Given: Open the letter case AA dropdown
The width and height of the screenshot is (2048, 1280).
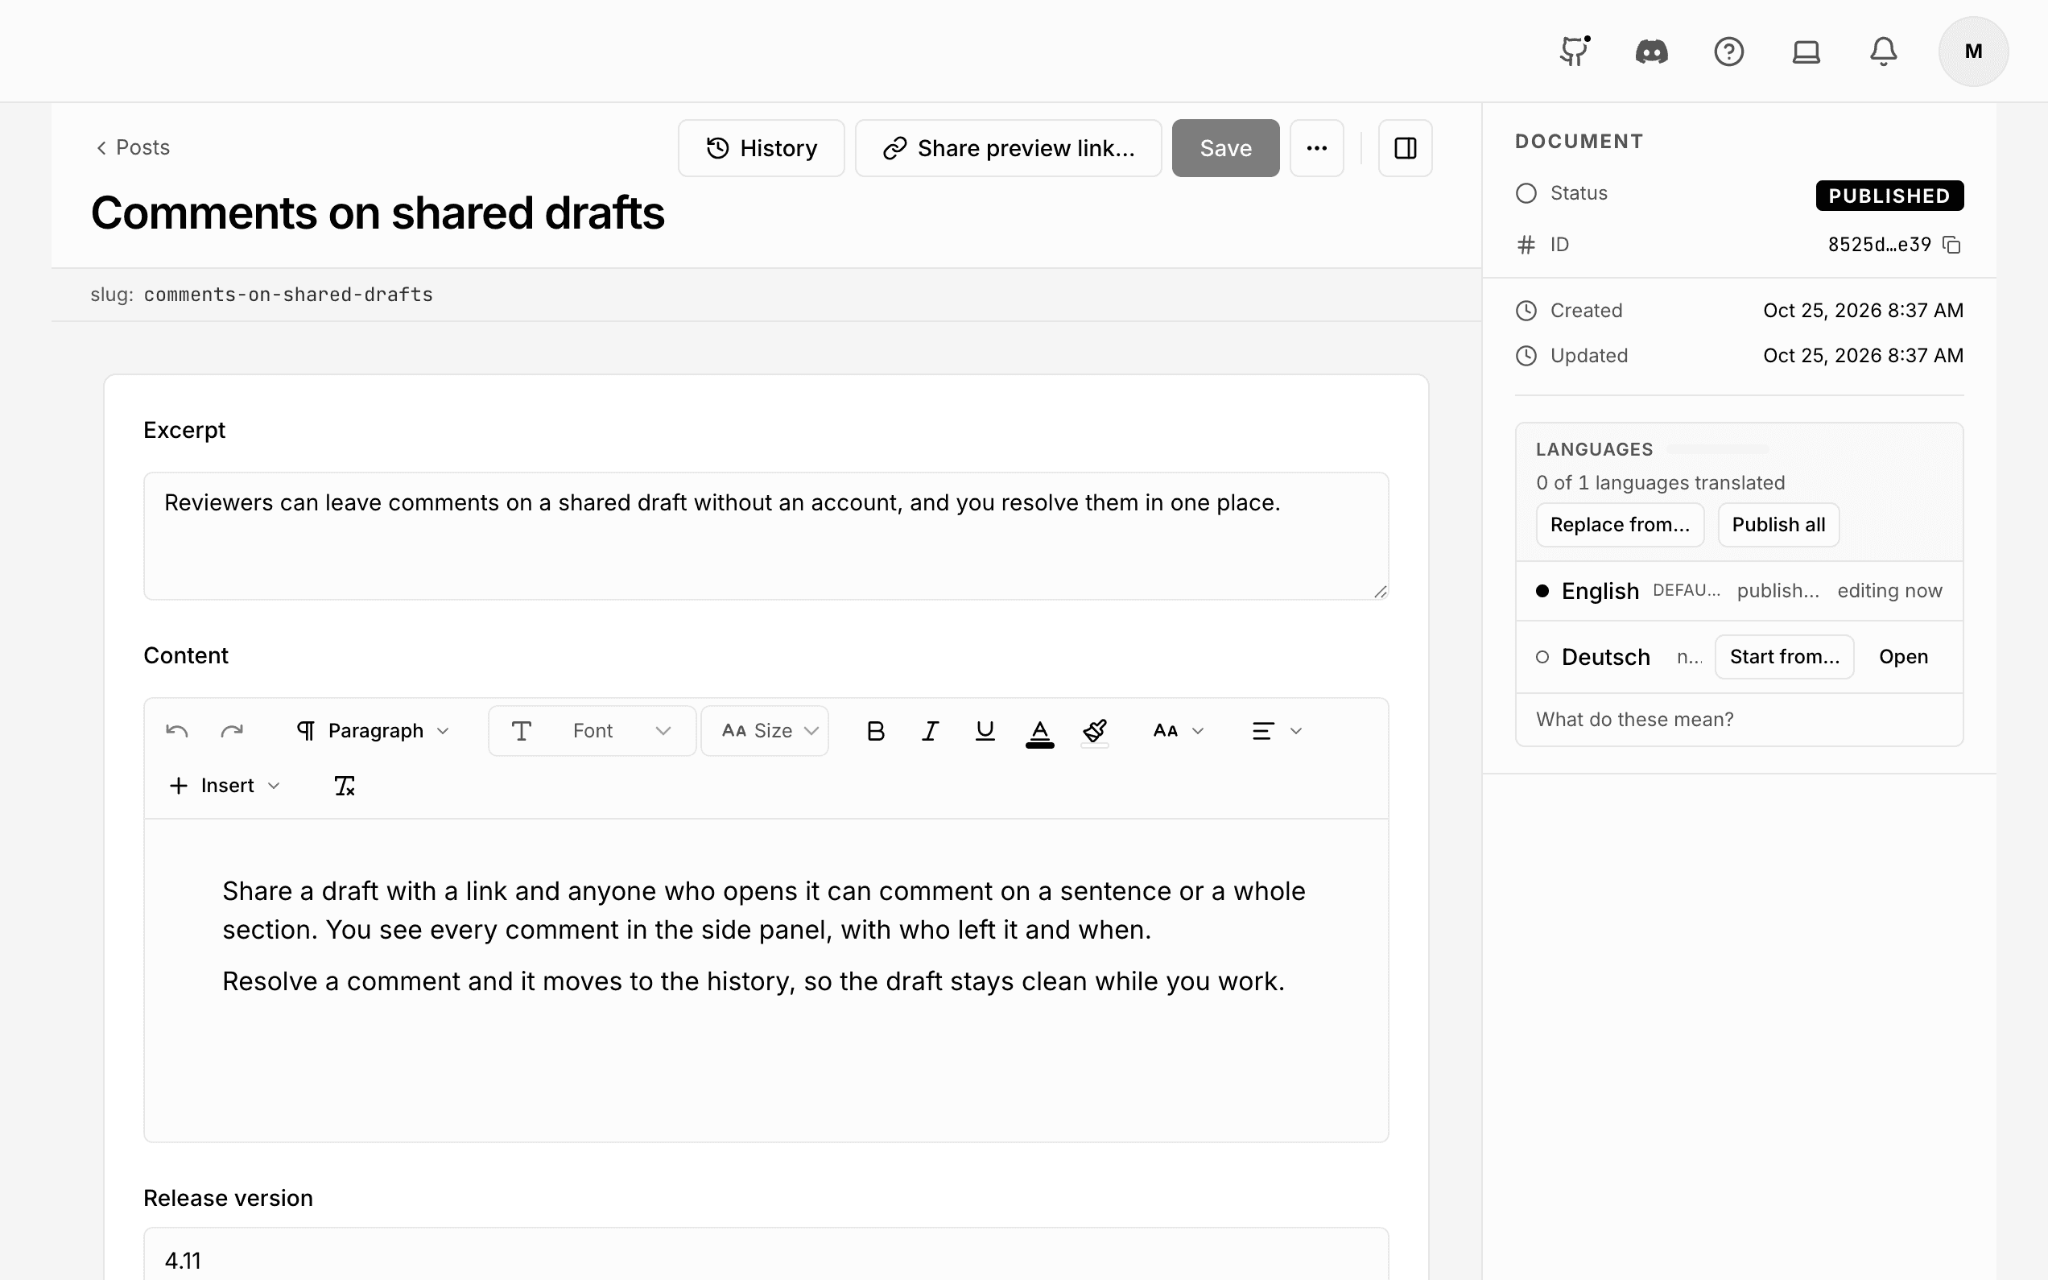Looking at the screenshot, I should [x=1178, y=731].
